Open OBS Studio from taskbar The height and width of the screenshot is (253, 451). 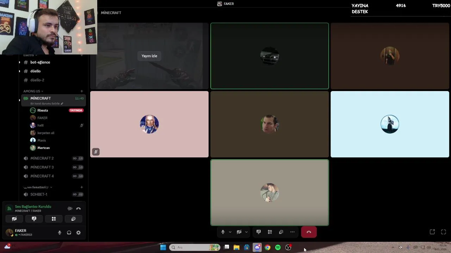coord(288,247)
